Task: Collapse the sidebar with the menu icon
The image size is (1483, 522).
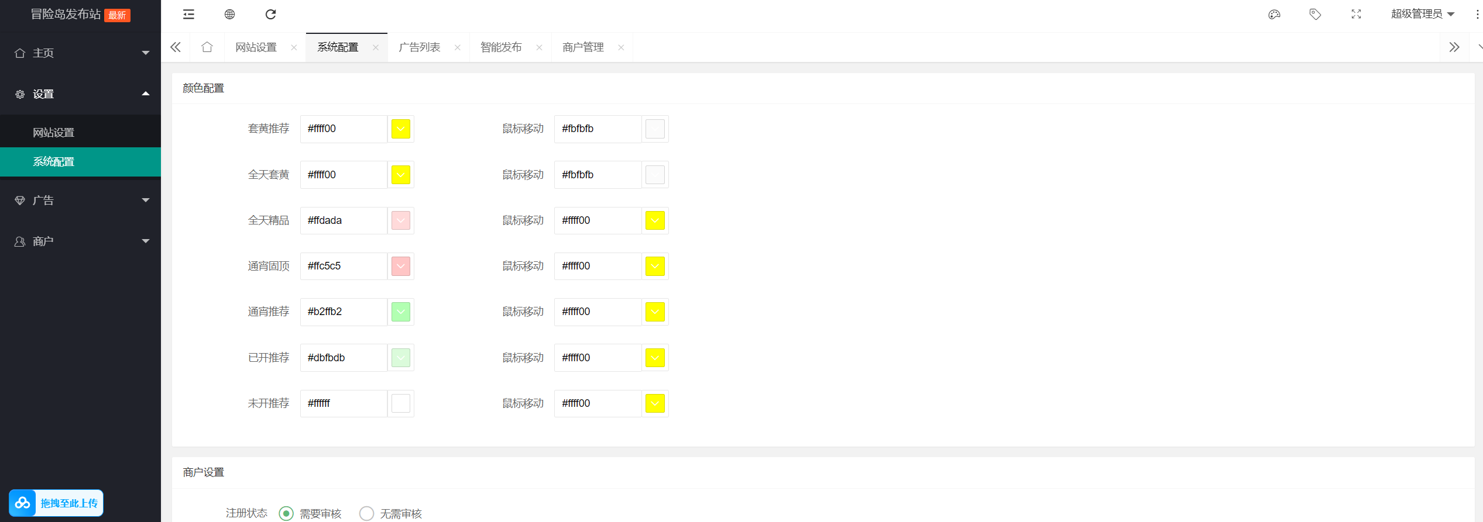Action: pyautogui.click(x=188, y=15)
